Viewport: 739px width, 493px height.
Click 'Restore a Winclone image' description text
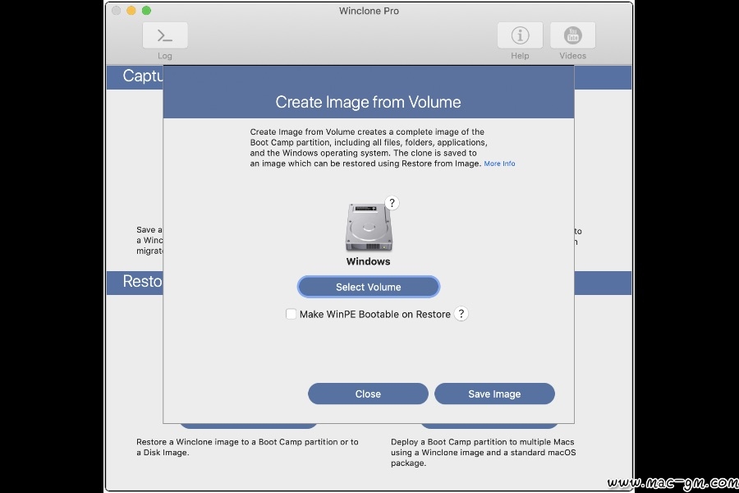247,447
